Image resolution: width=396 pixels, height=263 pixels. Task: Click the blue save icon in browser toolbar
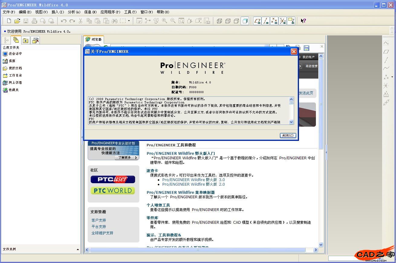click(x=306, y=48)
